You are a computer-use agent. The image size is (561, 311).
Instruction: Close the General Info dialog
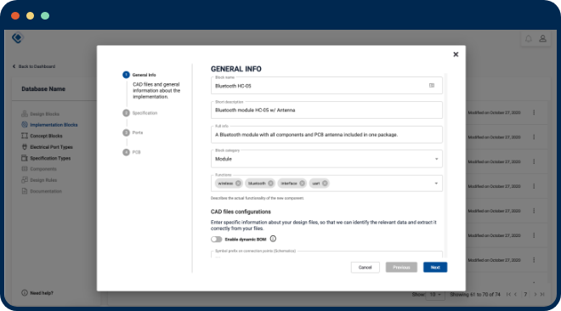[x=456, y=54]
